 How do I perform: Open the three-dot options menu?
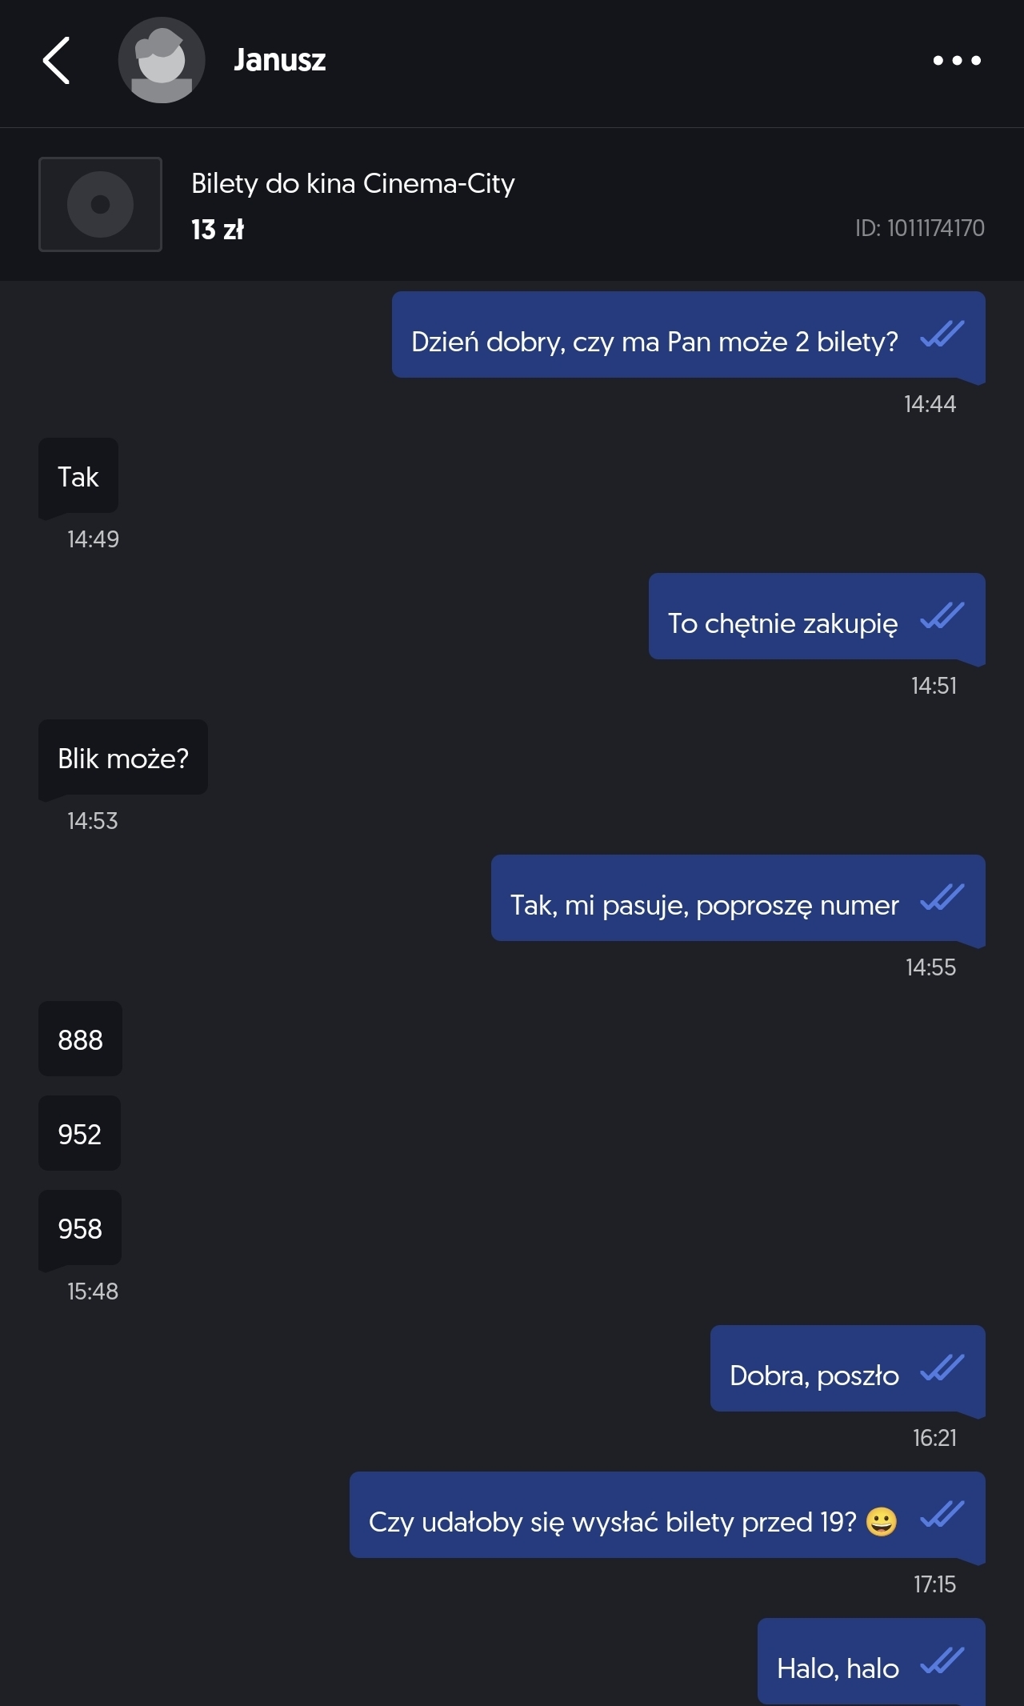[957, 60]
